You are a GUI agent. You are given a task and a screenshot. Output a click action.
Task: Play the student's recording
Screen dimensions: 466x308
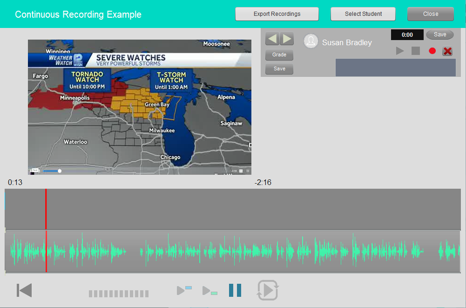point(400,51)
